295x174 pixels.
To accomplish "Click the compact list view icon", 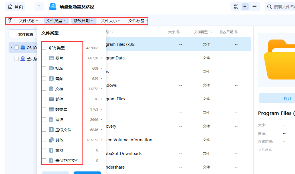I will pos(255,6).
